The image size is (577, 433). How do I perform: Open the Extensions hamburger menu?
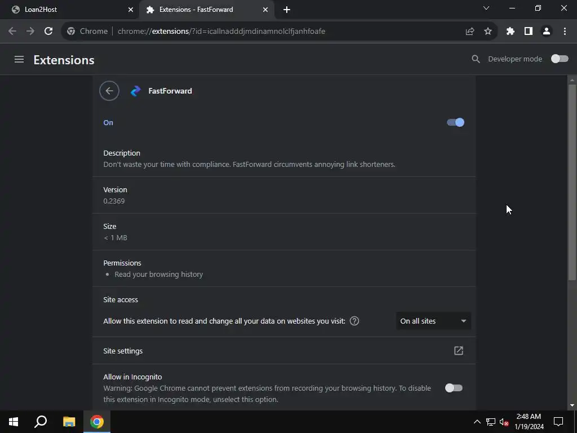[19, 59]
